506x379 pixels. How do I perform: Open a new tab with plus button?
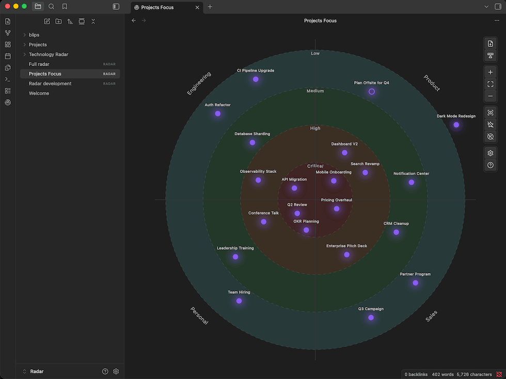(x=210, y=7)
